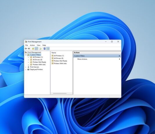Open the Help menu
The width and height of the screenshot is (155, 134).
pyautogui.click(x=44, y=45)
